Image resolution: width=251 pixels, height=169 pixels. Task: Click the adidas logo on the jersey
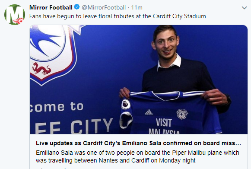pyautogui.click(x=149, y=112)
